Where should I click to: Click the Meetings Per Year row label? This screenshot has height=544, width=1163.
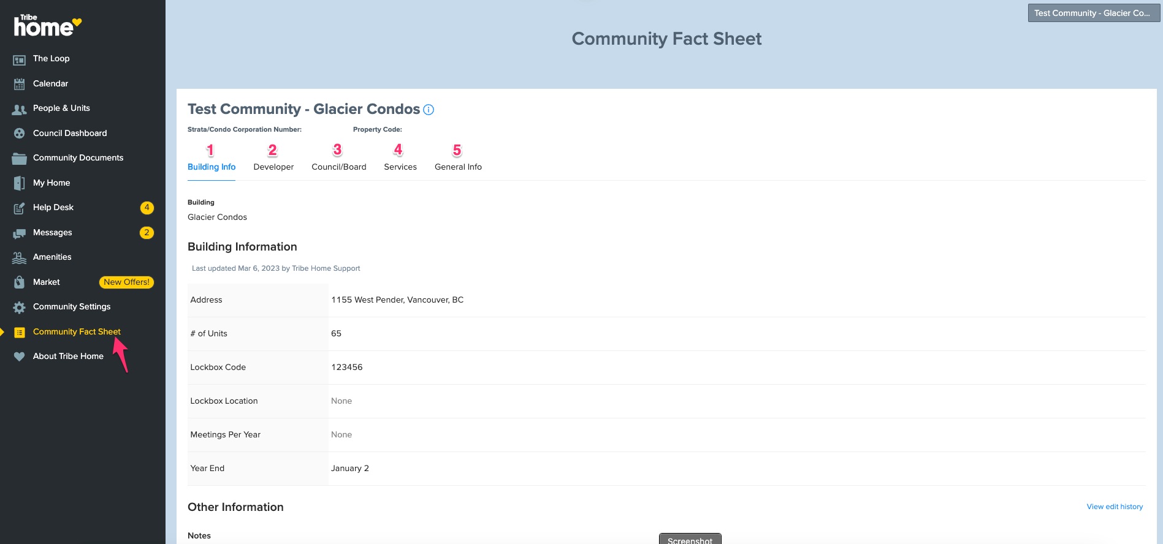(225, 434)
